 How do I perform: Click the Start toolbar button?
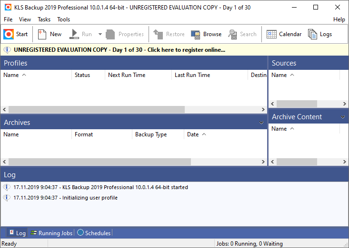(x=16, y=34)
